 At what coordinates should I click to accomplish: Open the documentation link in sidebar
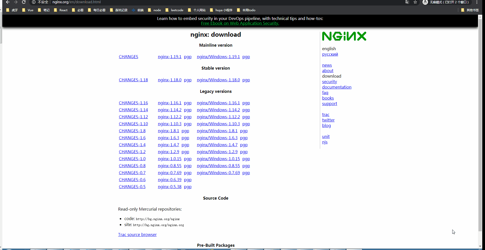coord(337,87)
